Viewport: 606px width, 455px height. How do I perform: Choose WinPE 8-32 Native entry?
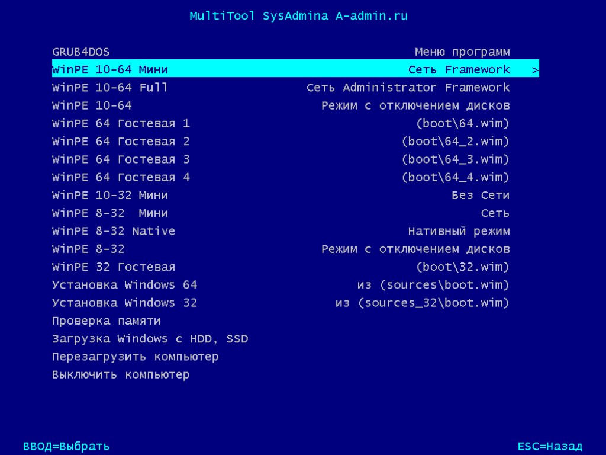114,231
